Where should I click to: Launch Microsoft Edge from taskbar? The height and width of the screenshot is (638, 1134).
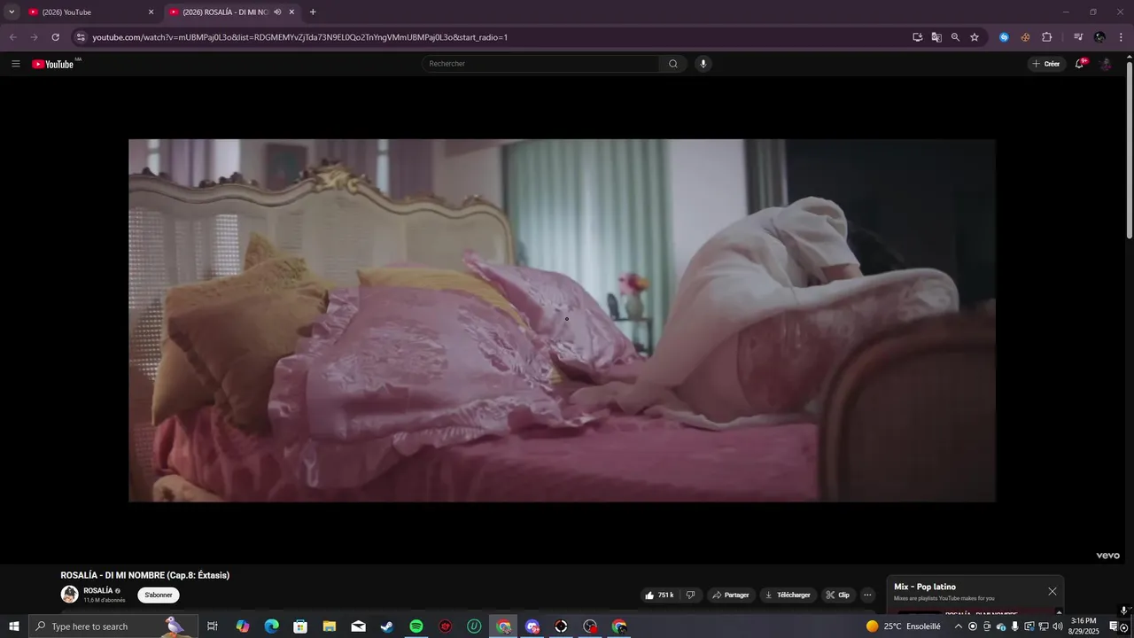click(271, 626)
